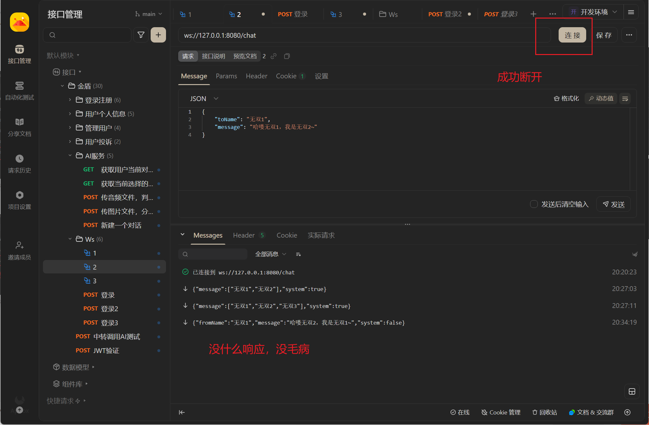Click the 发送 send button
Image resolution: width=649 pixels, height=425 pixels.
tap(613, 204)
